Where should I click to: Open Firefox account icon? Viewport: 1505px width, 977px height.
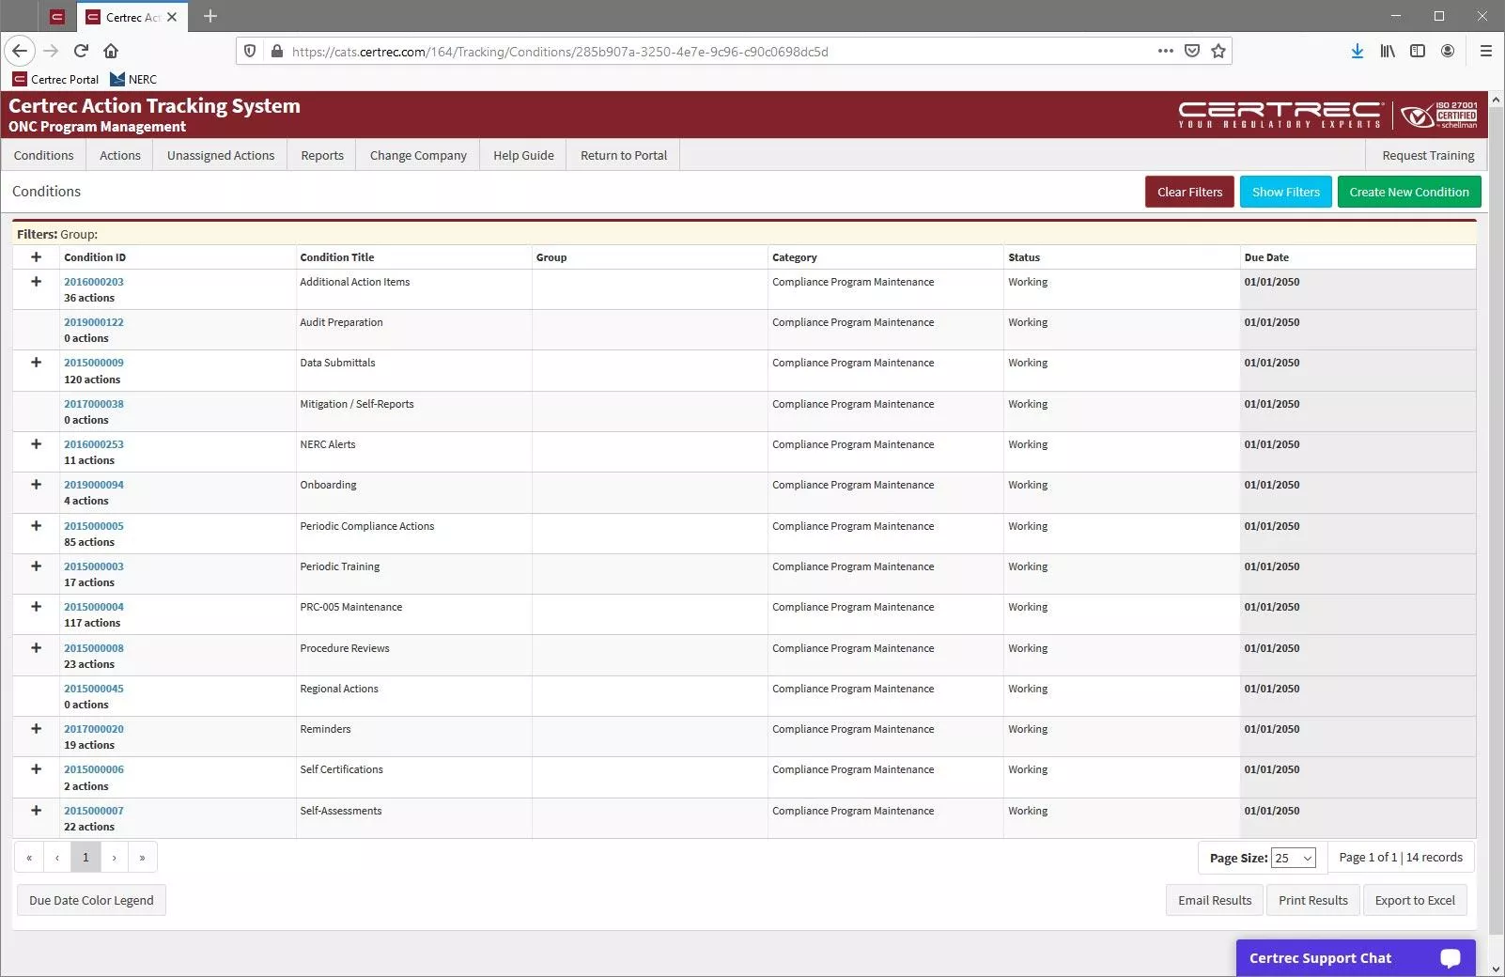tap(1448, 51)
